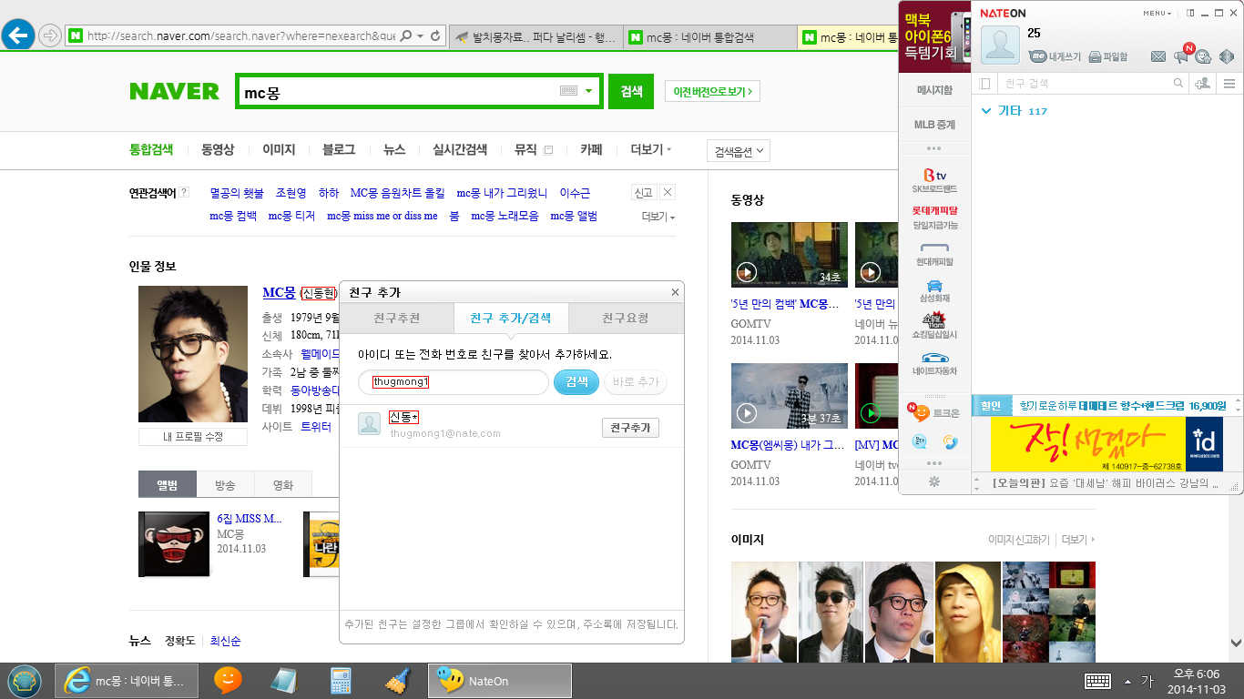Open 내게쓰기 (write to me)
Viewport: 1244px width, 699px height.
point(1055,56)
